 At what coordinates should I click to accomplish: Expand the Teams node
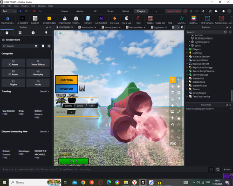coord(187,89)
